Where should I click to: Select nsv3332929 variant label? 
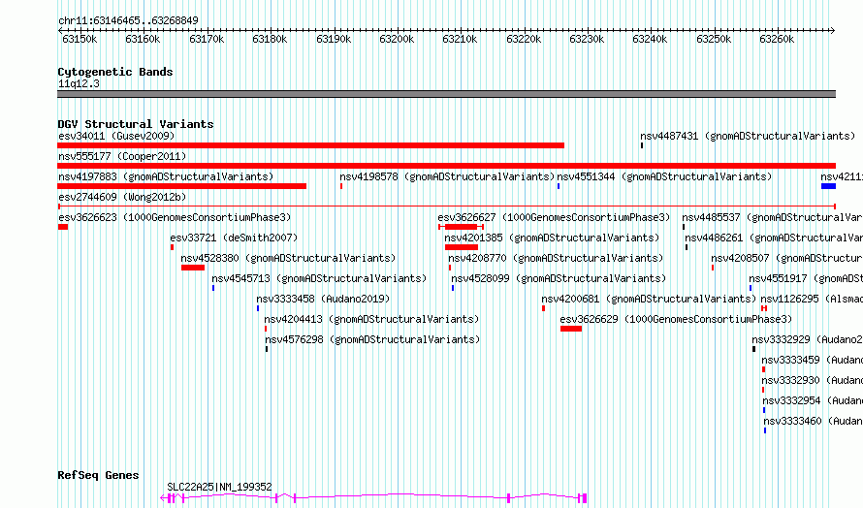(x=808, y=339)
